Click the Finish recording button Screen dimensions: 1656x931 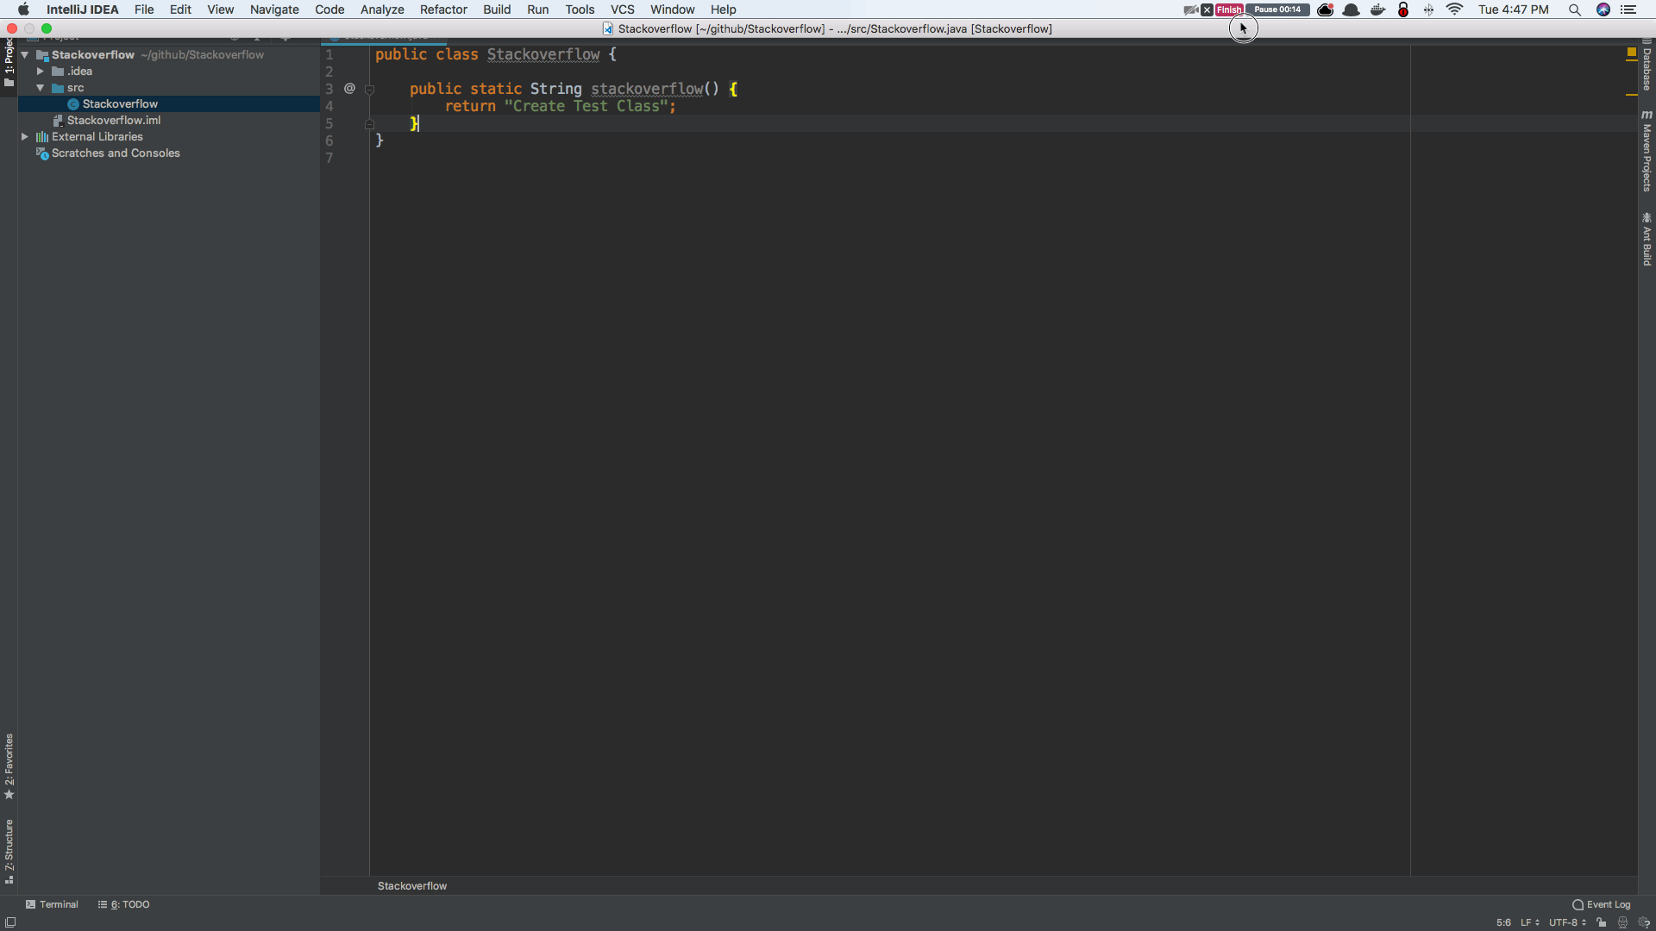(1228, 9)
